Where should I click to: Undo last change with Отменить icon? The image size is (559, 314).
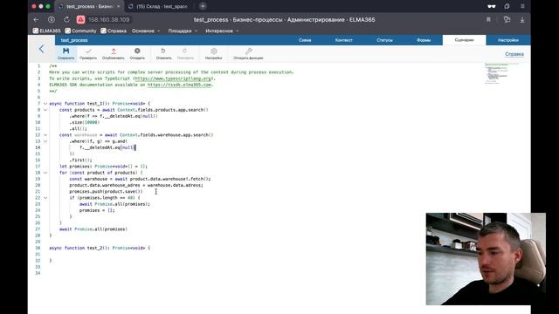coord(163,53)
